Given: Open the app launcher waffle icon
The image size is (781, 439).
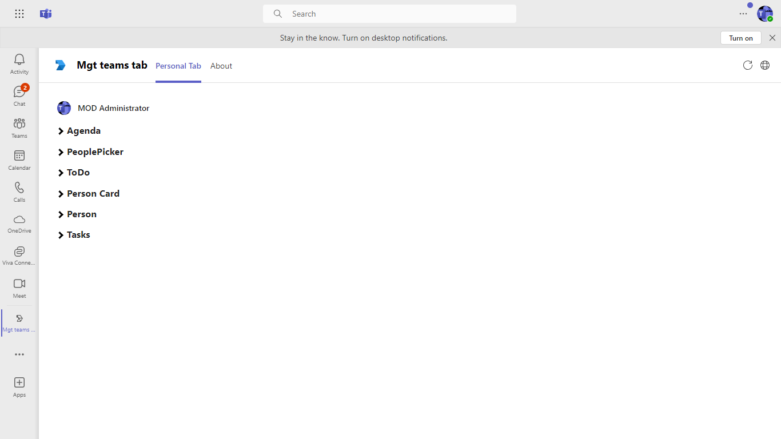Looking at the screenshot, I should (x=19, y=14).
